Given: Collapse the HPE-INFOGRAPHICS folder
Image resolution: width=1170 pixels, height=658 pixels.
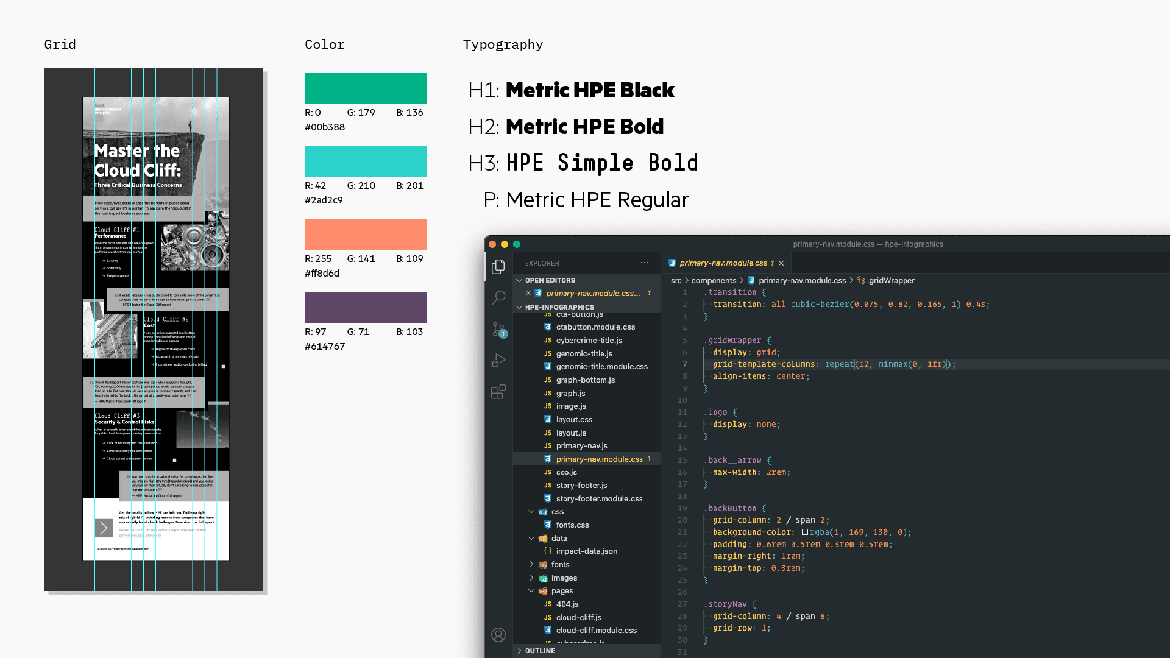Looking at the screenshot, I should tap(519, 307).
